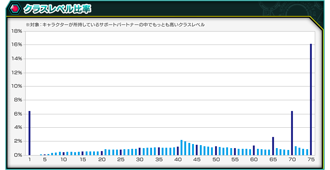Click the dark bar at level 40
This screenshot has width=330, height=170.
point(178,151)
